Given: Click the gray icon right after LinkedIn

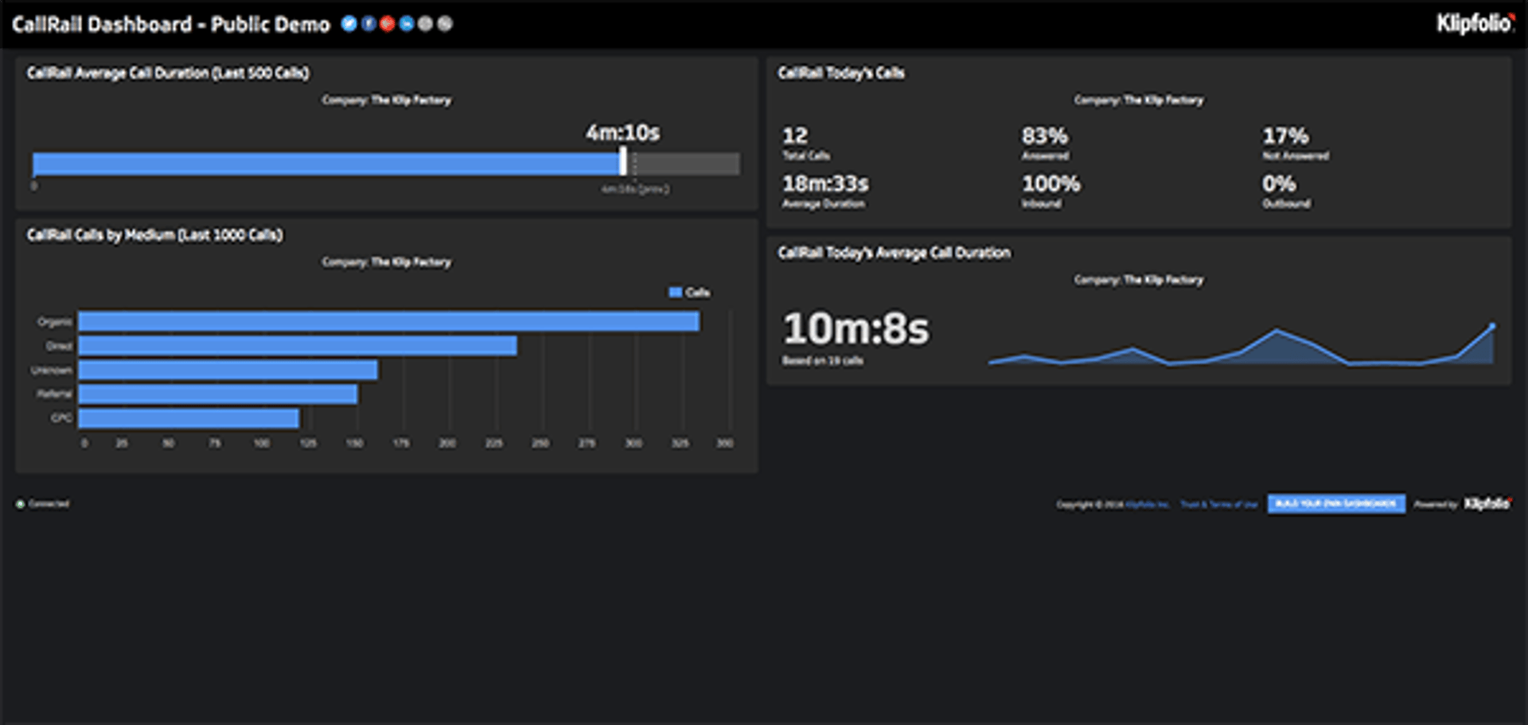Looking at the screenshot, I should point(426,24).
